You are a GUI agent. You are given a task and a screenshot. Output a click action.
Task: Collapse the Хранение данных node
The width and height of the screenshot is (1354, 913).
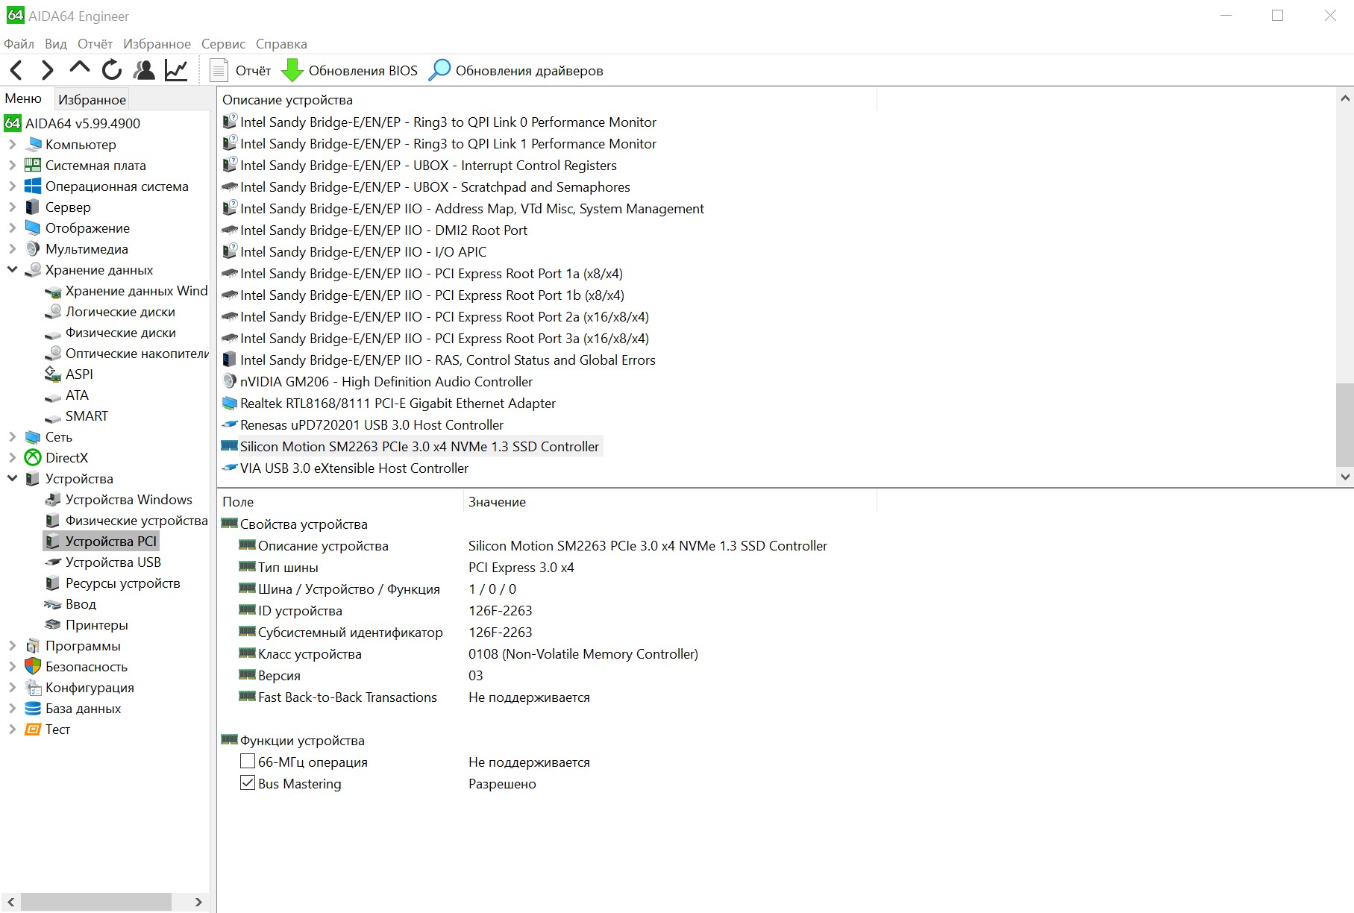pos(12,269)
